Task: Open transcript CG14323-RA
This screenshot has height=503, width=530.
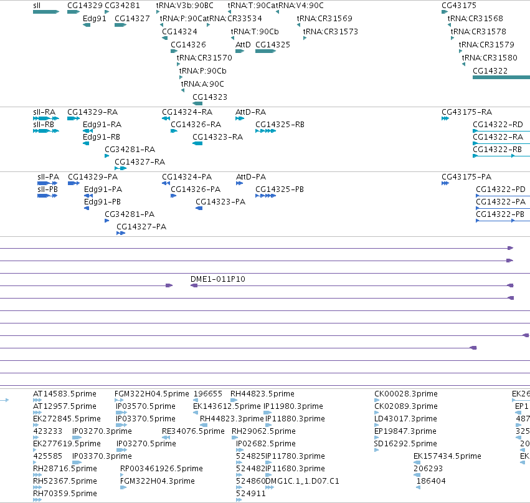Action: tap(197, 143)
